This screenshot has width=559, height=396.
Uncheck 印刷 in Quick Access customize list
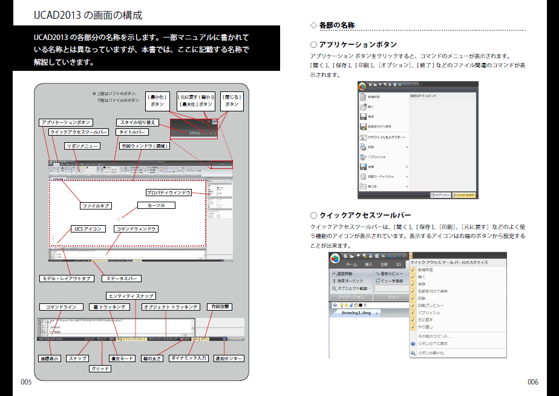pyautogui.click(x=413, y=299)
